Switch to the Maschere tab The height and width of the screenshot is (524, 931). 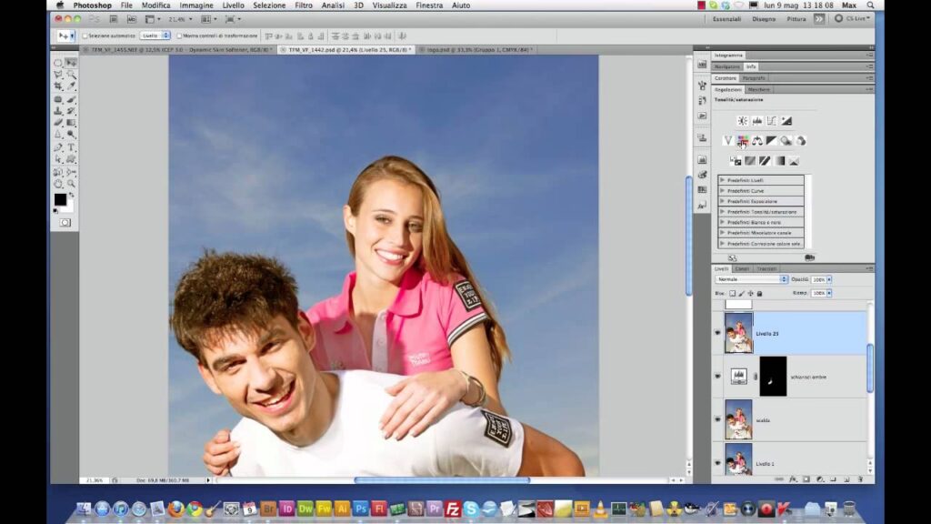click(x=759, y=89)
